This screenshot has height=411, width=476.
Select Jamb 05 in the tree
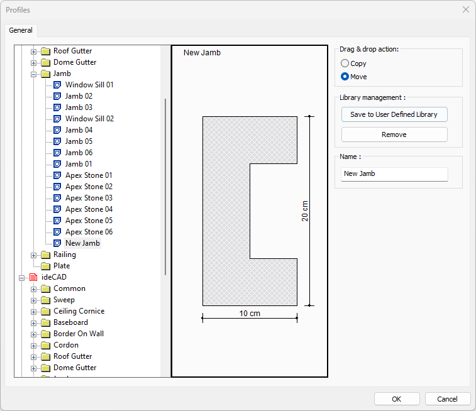(79, 141)
